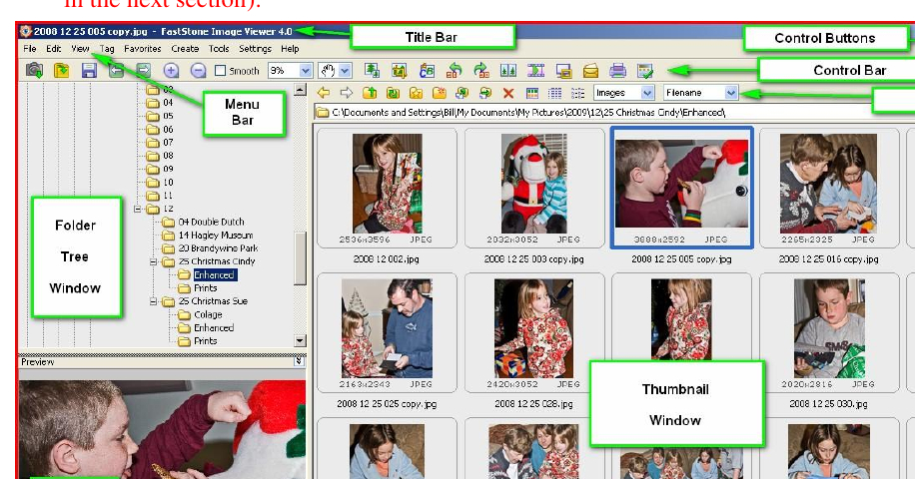This screenshot has height=479, width=915.
Task: Click the Zoom Out magnifier icon
Action: pyautogui.click(x=199, y=71)
